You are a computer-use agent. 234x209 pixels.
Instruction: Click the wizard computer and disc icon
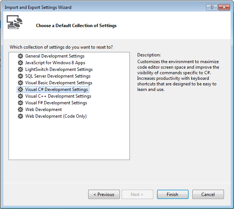[x=15, y=22]
